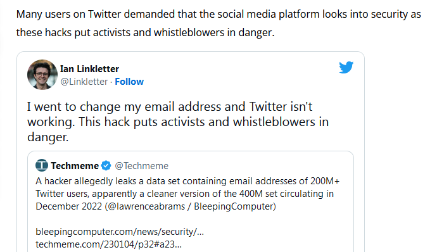Viewport: 437px width, 252px height.
Task: Click the quoted tweet text about hacker leak
Action: point(187,194)
